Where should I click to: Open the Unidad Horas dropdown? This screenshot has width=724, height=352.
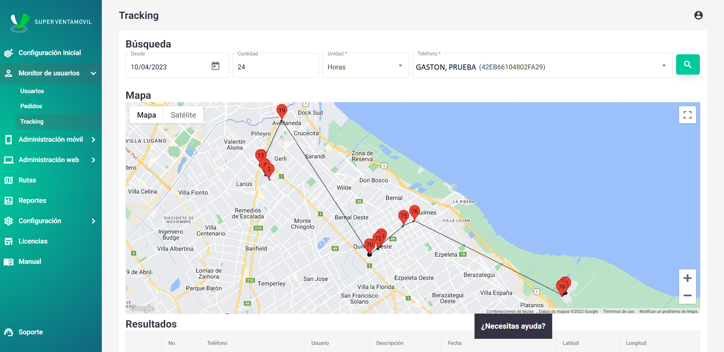(x=365, y=66)
